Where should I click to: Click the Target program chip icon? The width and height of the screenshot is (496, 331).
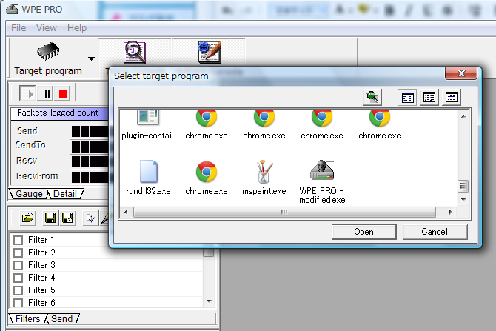coord(48,51)
